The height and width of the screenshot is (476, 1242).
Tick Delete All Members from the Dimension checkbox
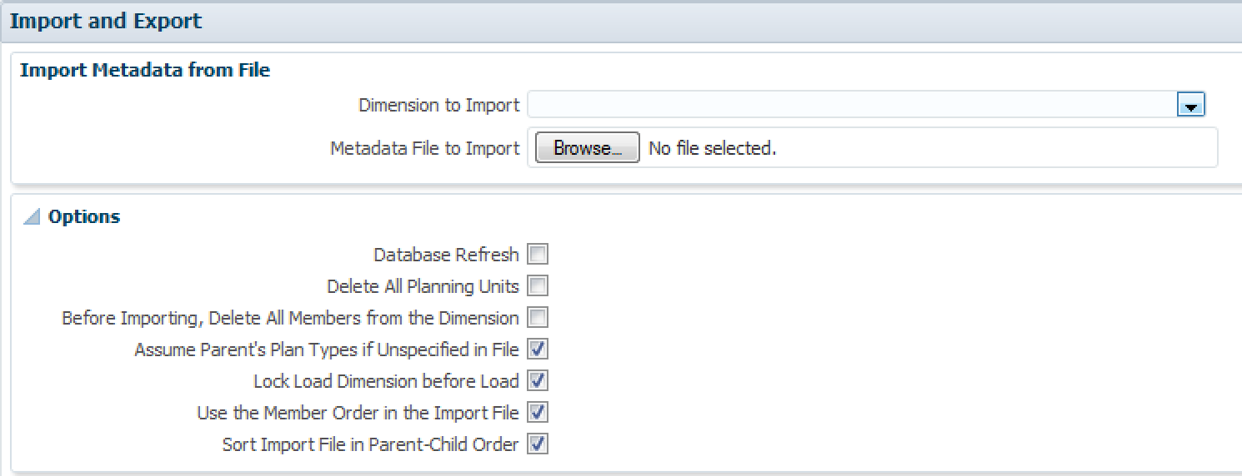point(538,318)
